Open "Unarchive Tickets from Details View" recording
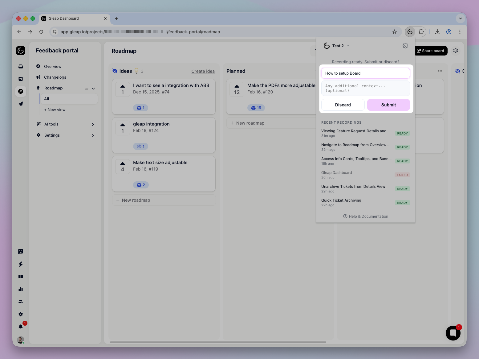Viewport: 479px width, 359px height. [366, 189]
